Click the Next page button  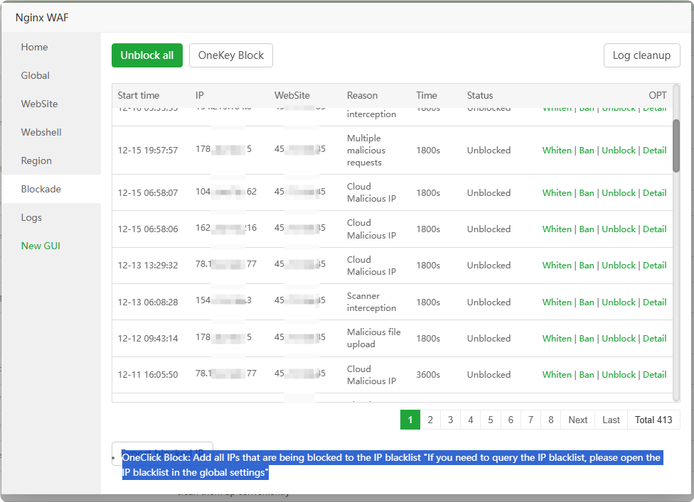coord(577,420)
